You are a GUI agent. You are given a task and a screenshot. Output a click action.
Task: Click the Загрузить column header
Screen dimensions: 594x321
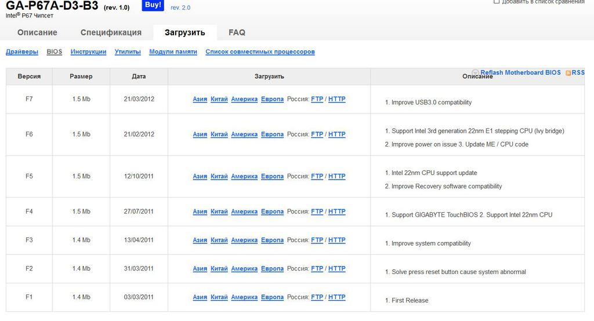pyautogui.click(x=269, y=76)
